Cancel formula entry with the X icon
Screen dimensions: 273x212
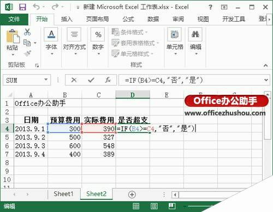click(x=74, y=80)
